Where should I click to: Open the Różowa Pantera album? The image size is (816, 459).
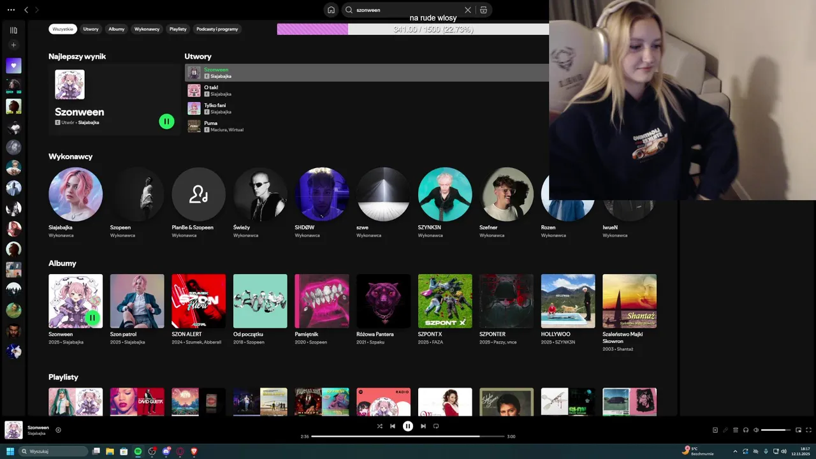click(384, 302)
